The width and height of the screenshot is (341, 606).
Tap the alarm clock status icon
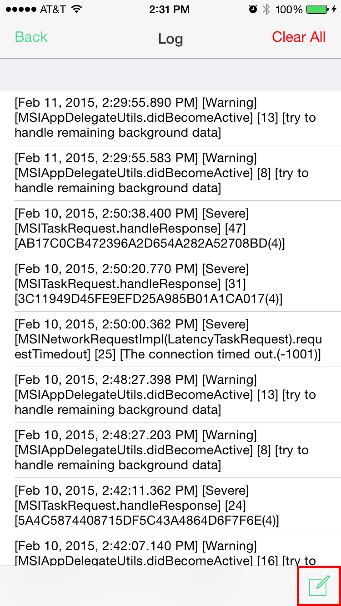(x=253, y=10)
